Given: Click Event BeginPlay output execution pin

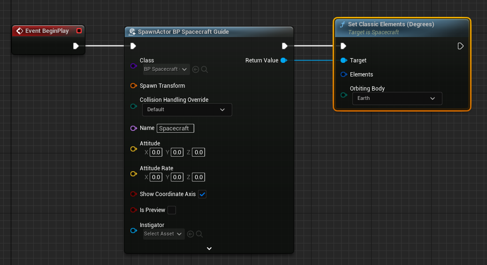Looking at the screenshot, I should tap(76, 46).
